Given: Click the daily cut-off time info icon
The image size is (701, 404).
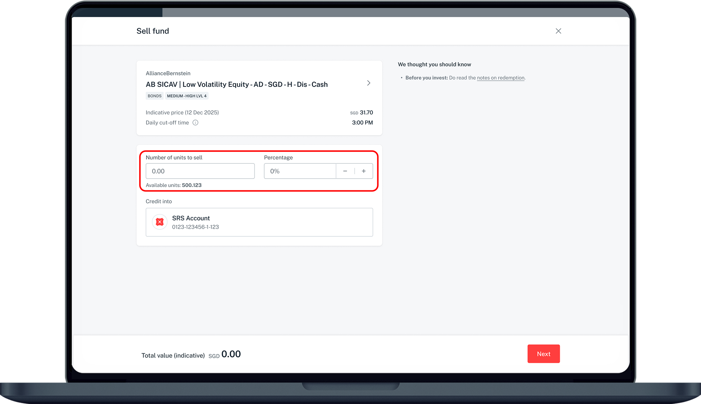Looking at the screenshot, I should [195, 122].
